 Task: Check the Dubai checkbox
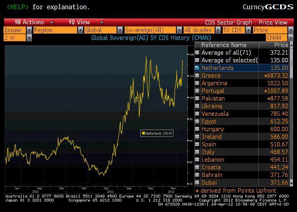(197, 183)
